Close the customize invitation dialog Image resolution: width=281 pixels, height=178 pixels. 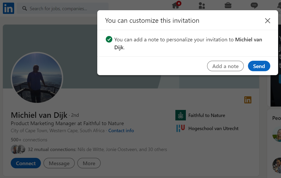point(267,21)
